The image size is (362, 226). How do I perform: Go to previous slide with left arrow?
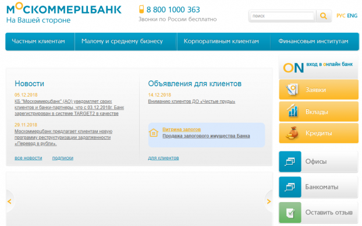click(x=9, y=202)
